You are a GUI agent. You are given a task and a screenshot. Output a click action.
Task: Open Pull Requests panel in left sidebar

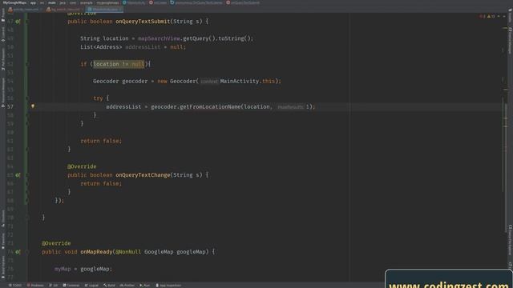[3, 59]
